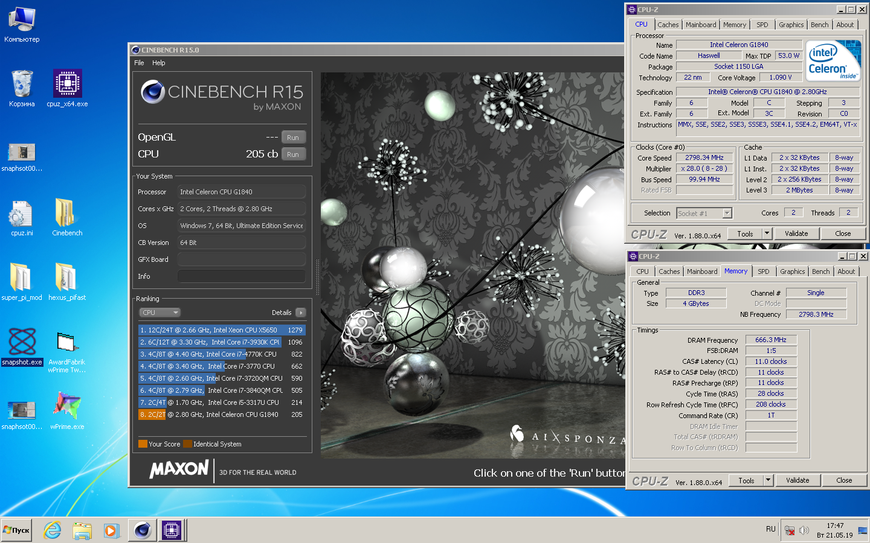This screenshot has width=870, height=543.
Task: Open Windows Explorer from the taskbar
Action: tap(82, 530)
